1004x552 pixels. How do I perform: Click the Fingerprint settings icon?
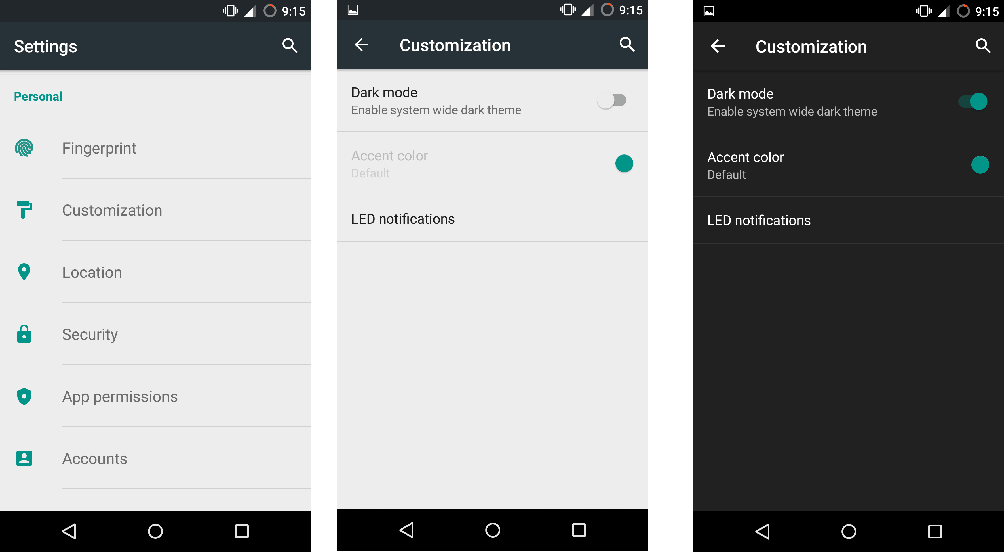pyautogui.click(x=24, y=148)
